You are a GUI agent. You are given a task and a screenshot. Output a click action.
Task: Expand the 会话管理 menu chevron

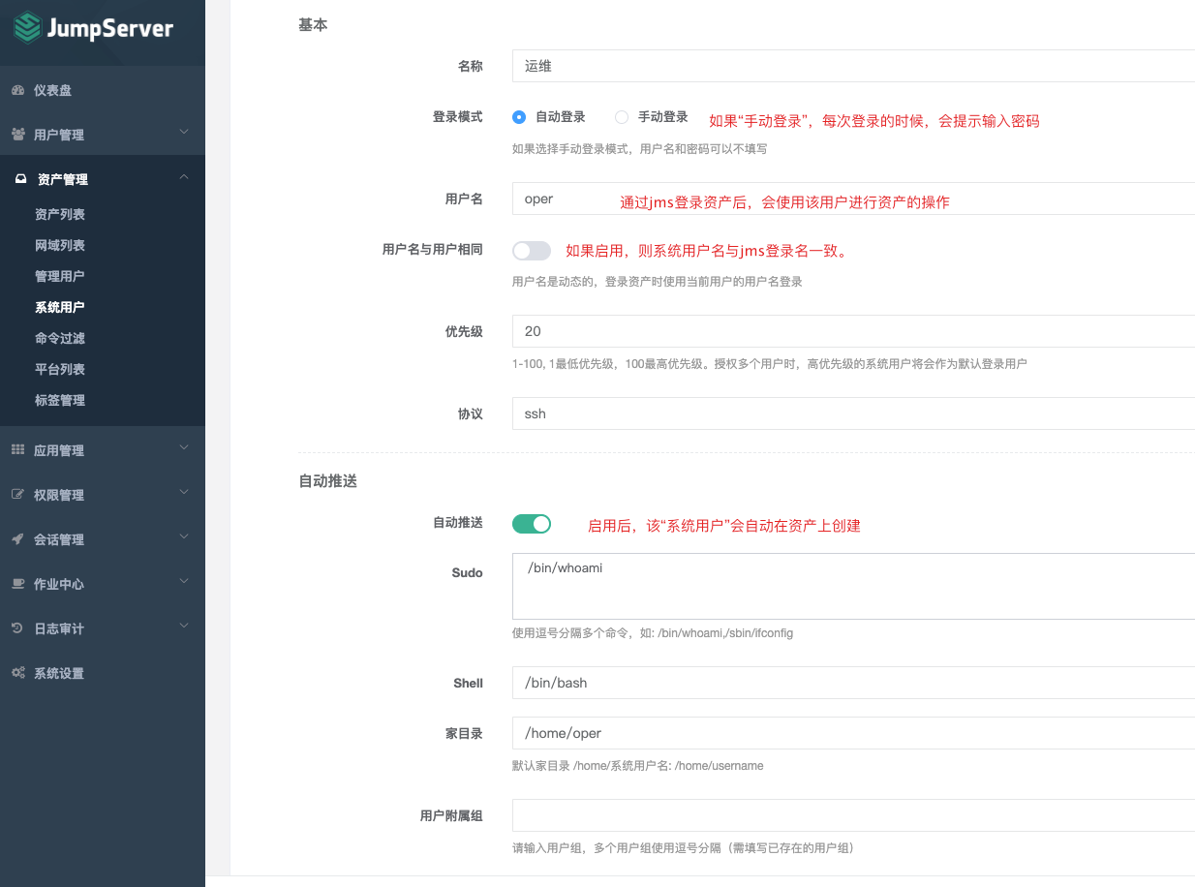[x=184, y=536]
